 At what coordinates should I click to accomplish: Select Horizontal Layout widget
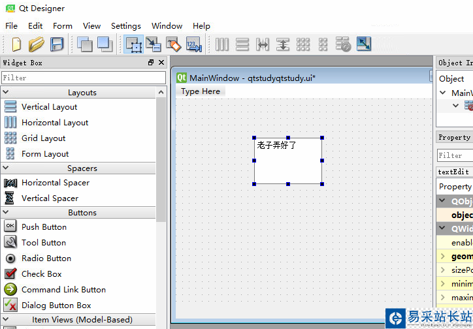pyautogui.click(x=55, y=122)
